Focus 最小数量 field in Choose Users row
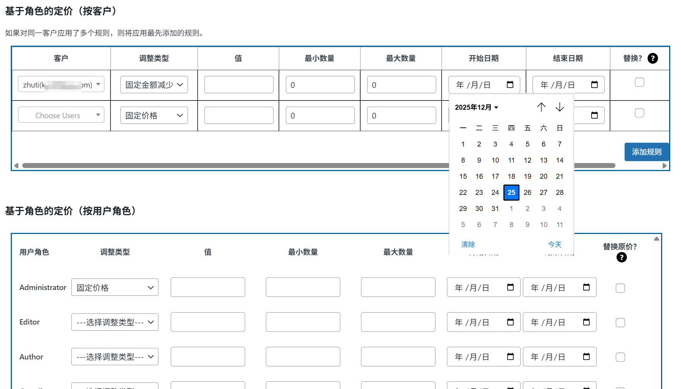 click(320, 115)
